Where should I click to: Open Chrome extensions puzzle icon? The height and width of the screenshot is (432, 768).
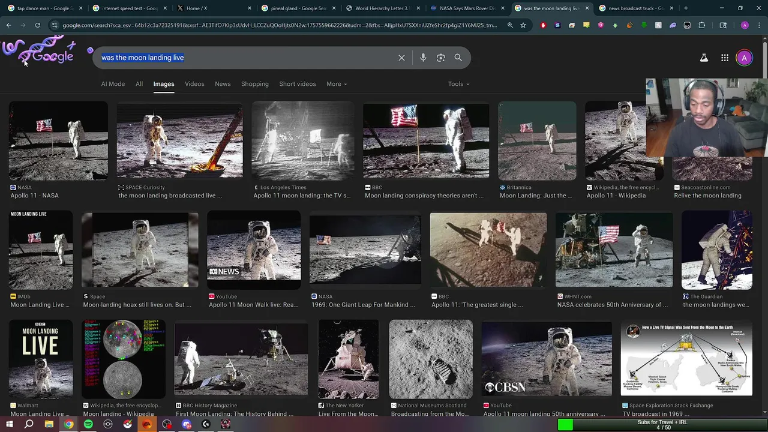[701, 25]
